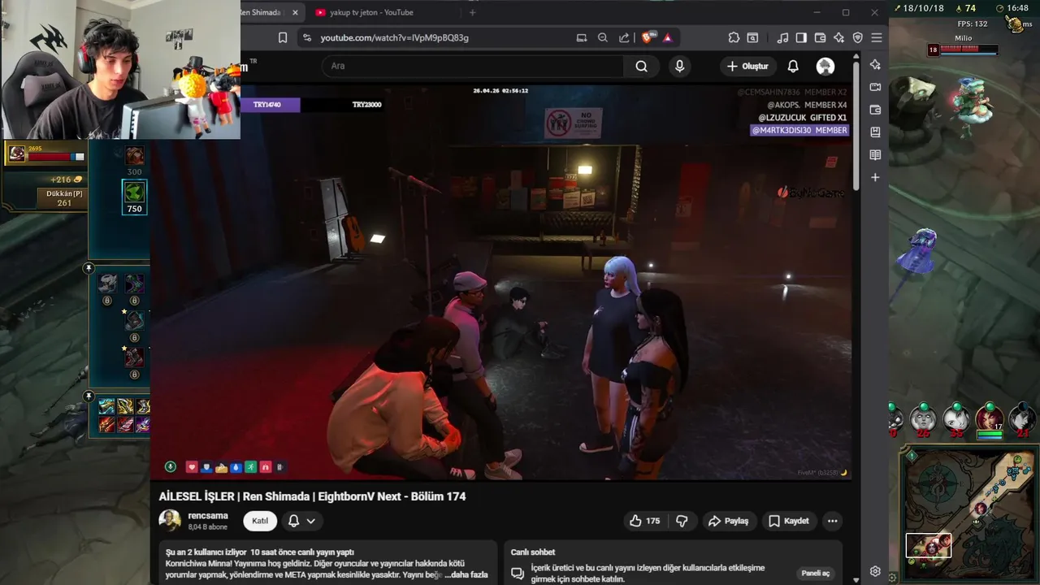Click the address bar URL
The height and width of the screenshot is (585, 1040).
click(394, 37)
